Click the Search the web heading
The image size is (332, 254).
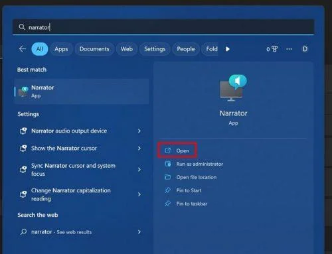[x=38, y=215]
